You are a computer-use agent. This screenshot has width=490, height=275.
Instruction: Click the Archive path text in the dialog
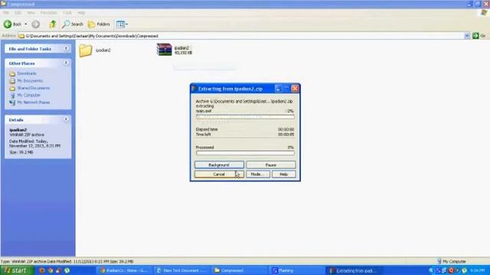pos(244,102)
